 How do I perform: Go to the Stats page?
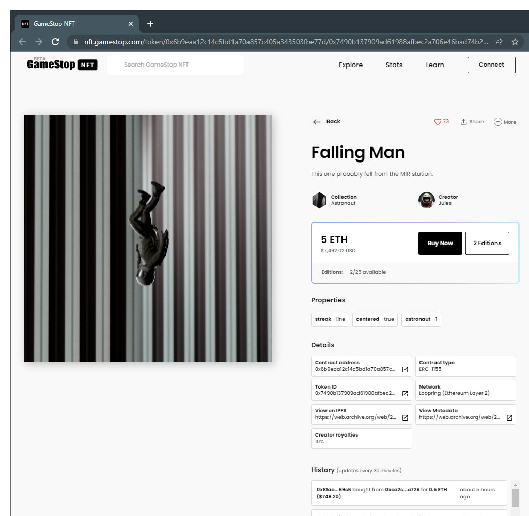point(394,65)
